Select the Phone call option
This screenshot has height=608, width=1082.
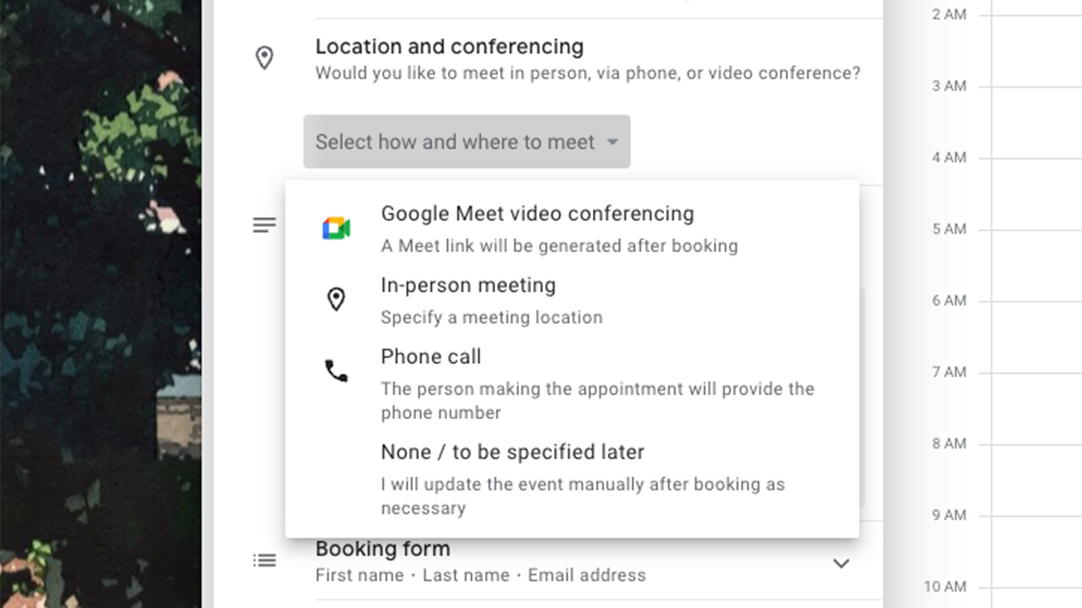431,357
